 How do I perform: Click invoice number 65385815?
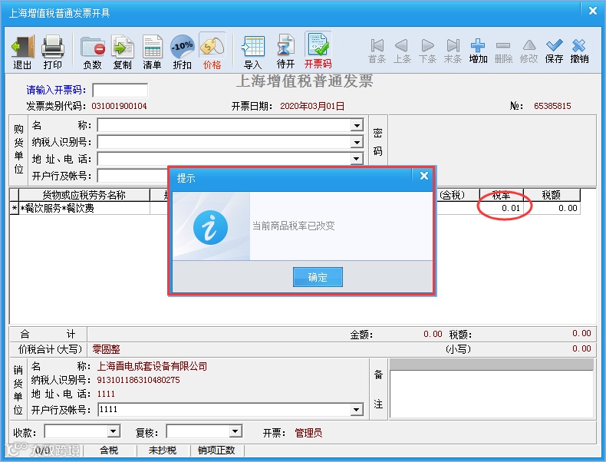[552, 106]
